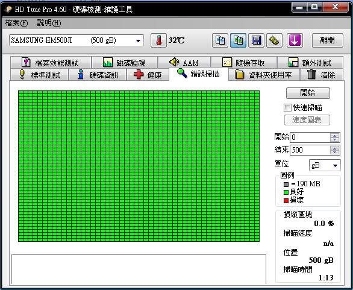The image size is (353, 290).
Task: Click the floppy disk save screenshot icon
Action: point(256,40)
